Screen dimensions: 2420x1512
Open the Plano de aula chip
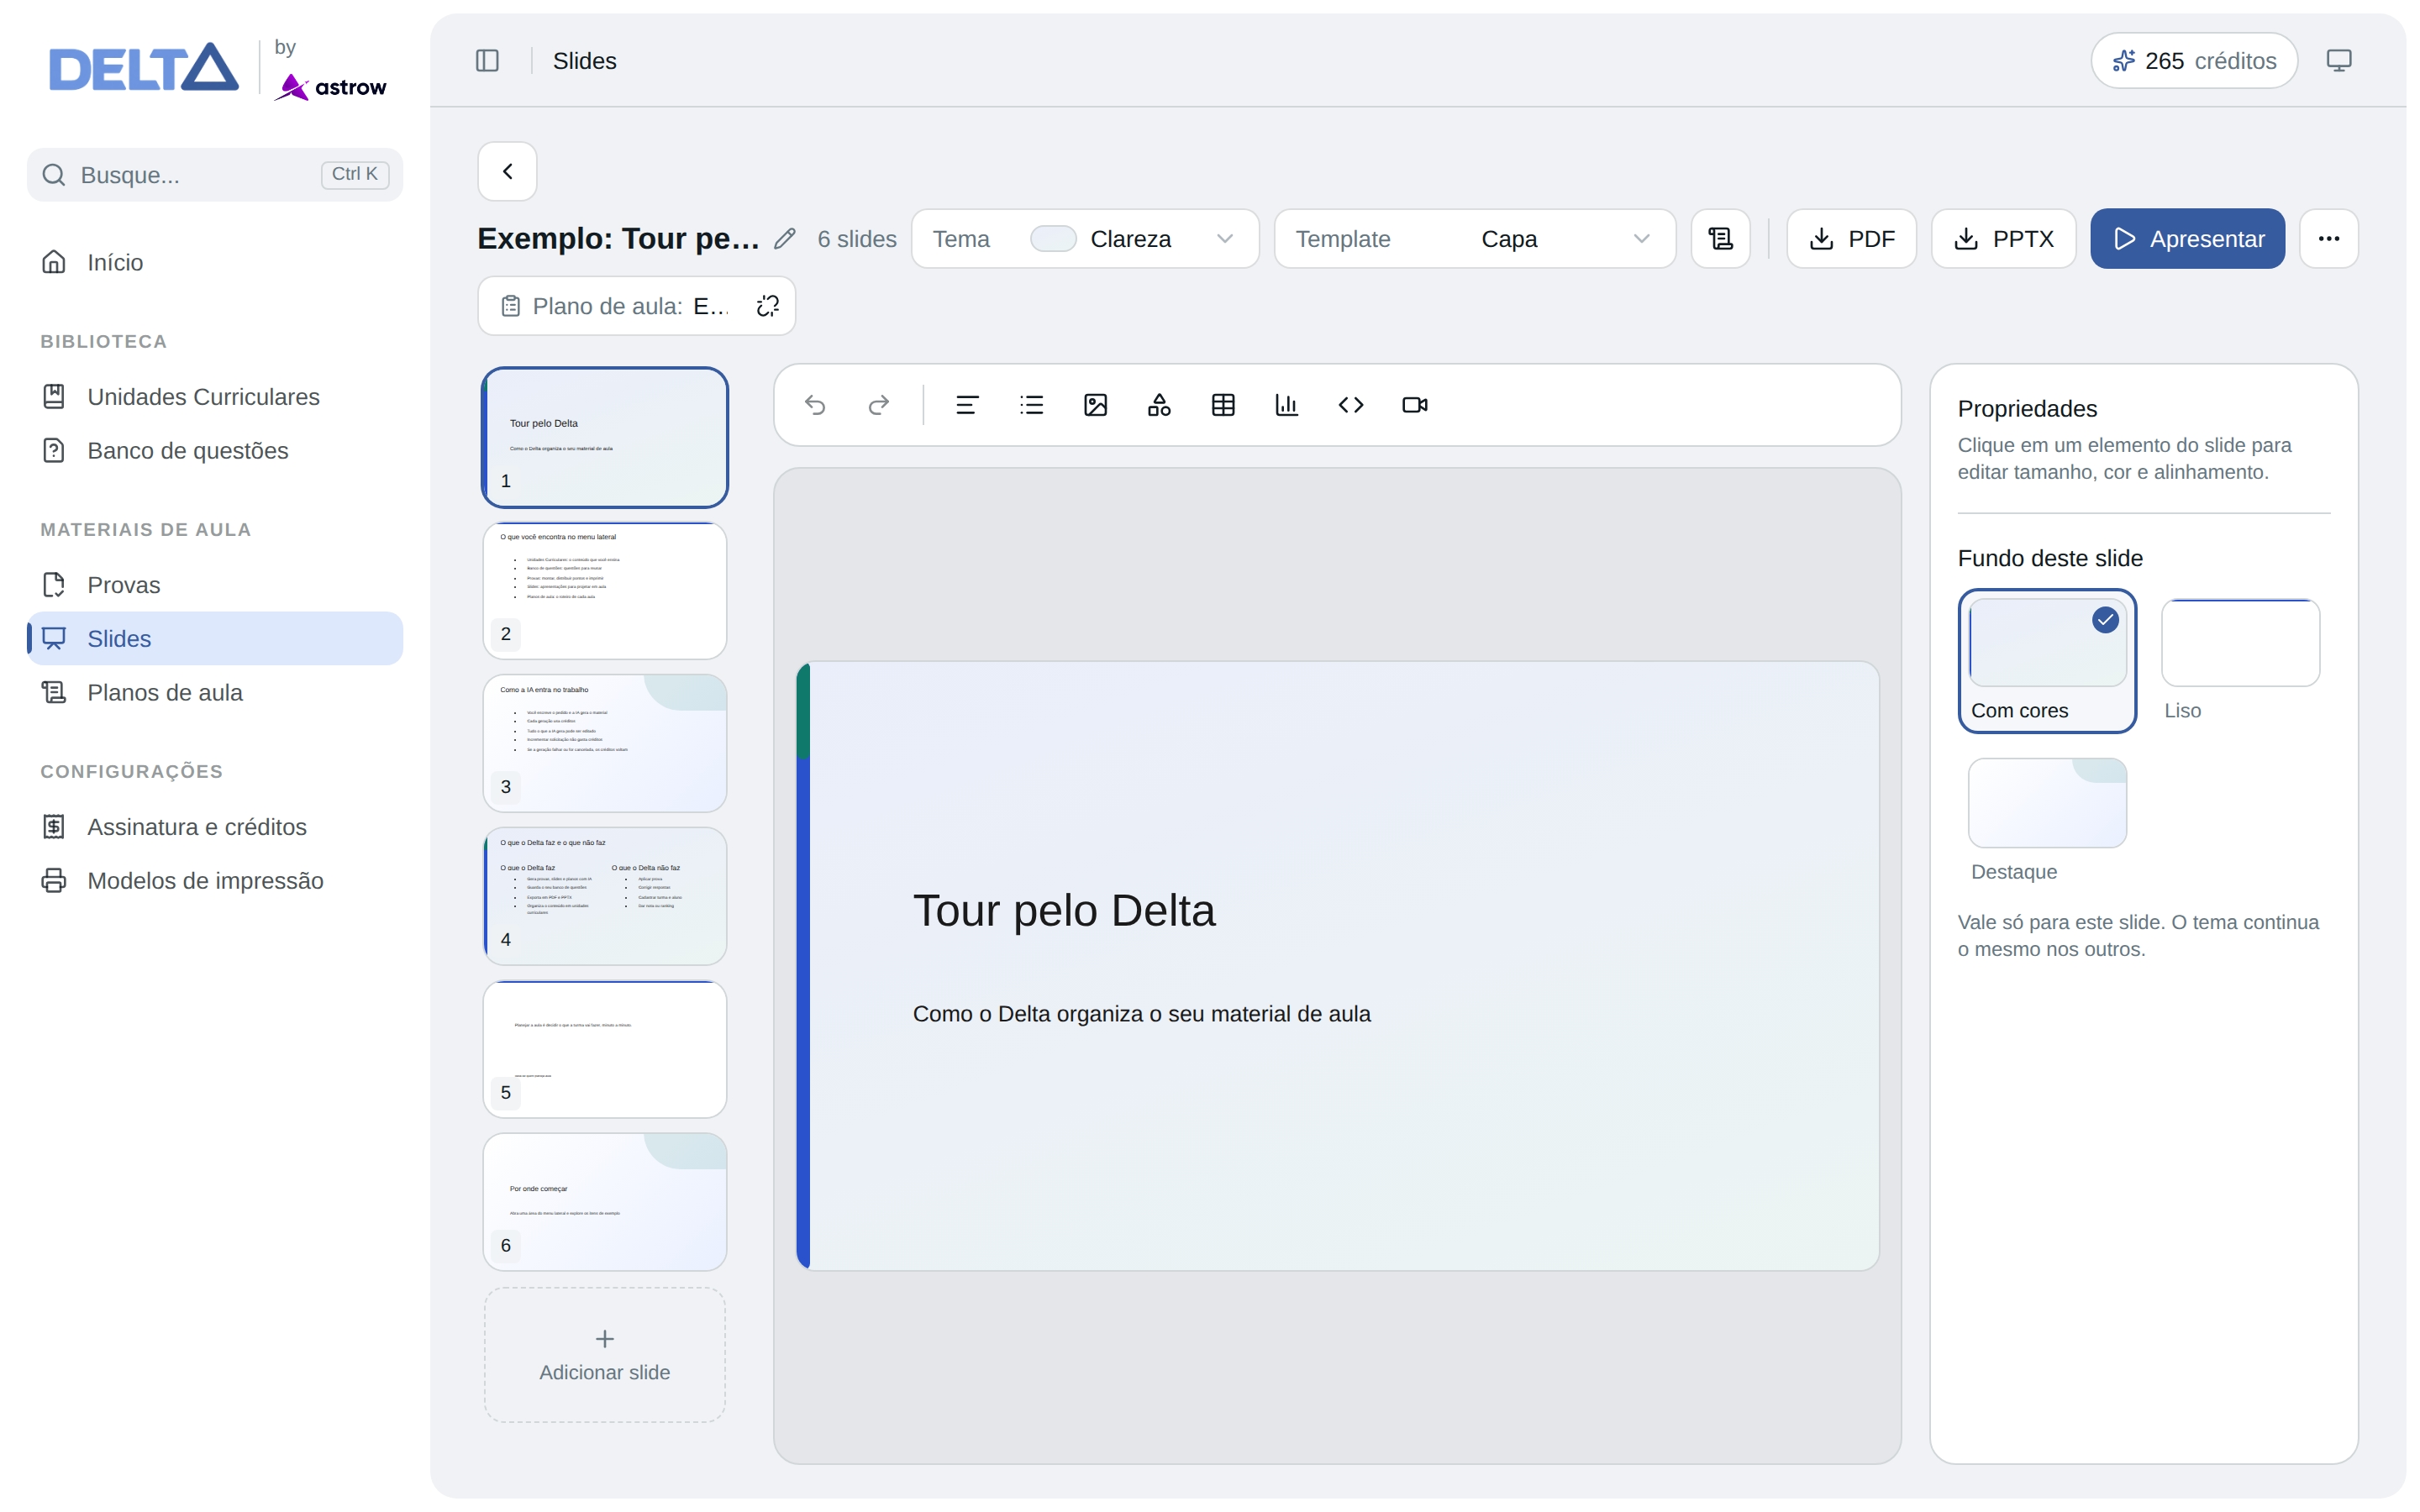[x=613, y=306]
